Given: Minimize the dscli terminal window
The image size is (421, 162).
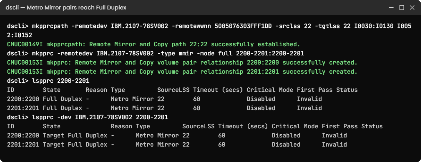Looking at the screenshot, I should click(x=392, y=7).
